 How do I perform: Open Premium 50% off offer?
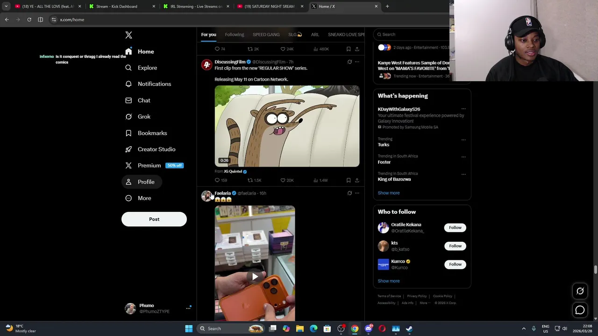(x=154, y=165)
